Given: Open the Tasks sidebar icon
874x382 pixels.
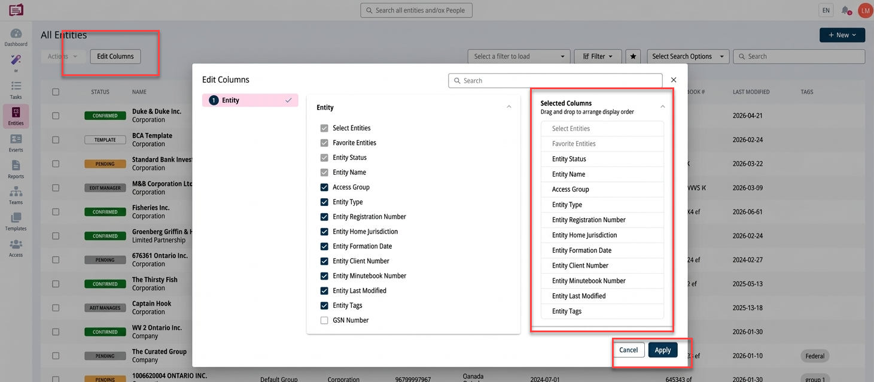Looking at the screenshot, I should [x=16, y=90].
